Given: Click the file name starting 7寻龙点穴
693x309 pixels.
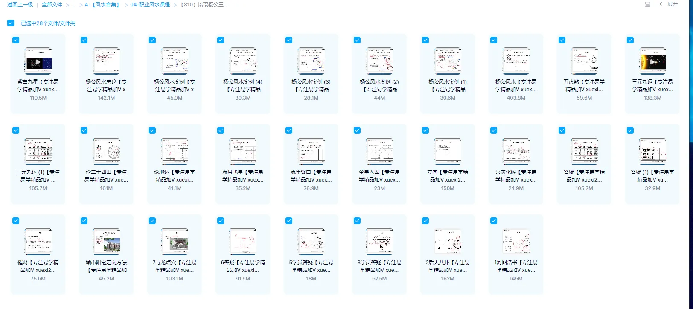Looking at the screenshot, I should tap(175, 266).
